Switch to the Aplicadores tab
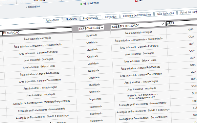The height and width of the screenshot is (123, 197). (53, 20)
